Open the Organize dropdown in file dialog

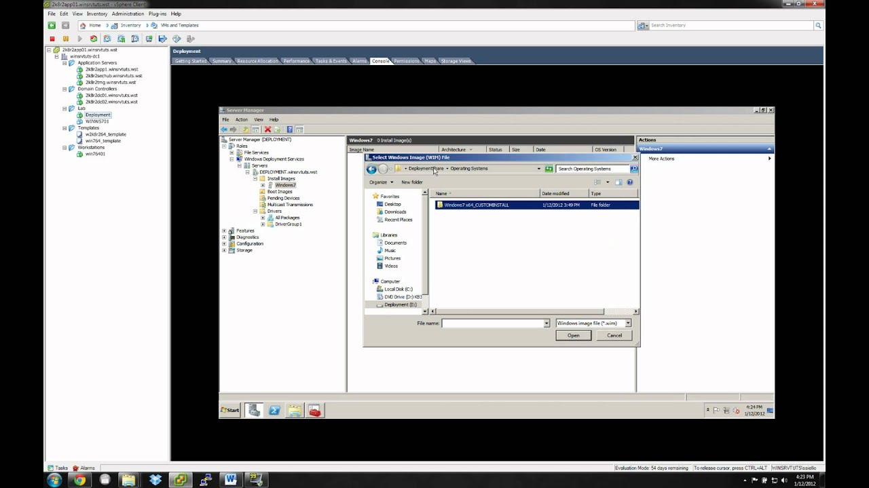click(381, 182)
